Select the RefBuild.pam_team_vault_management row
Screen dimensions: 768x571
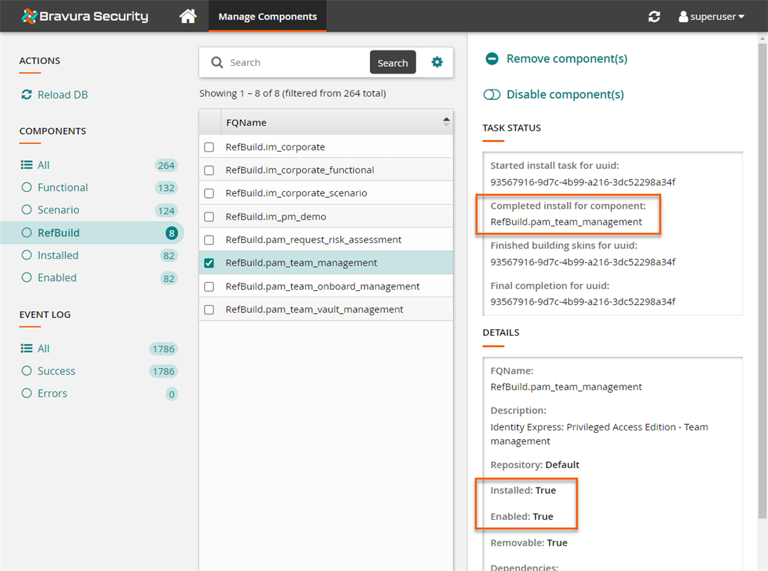pos(315,310)
